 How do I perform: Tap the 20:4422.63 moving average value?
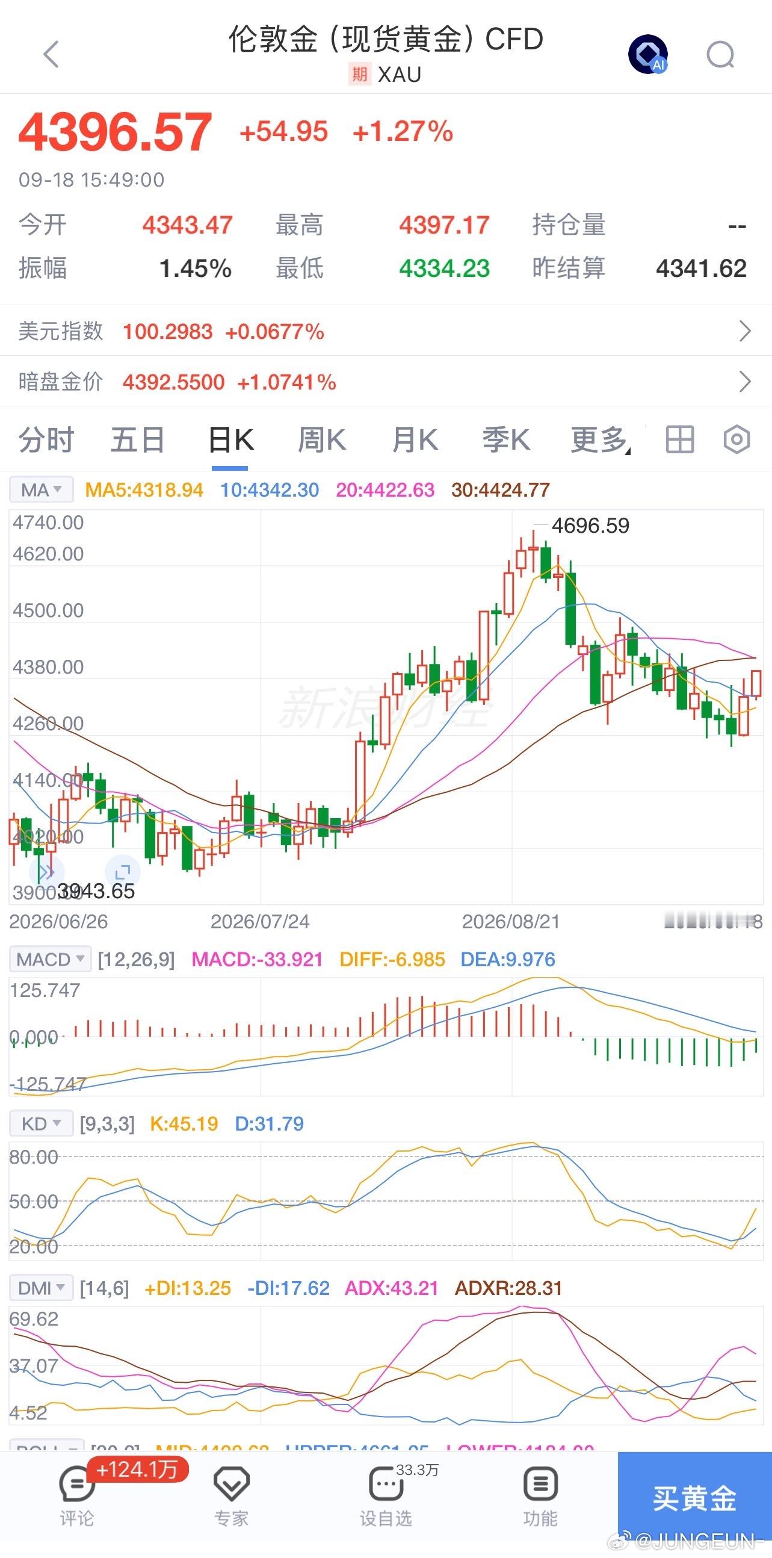[x=385, y=490]
